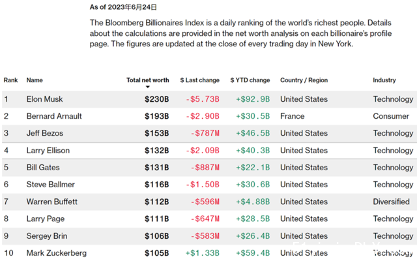Open Elon Musk's profile
This screenshot has width=417, height=259.
44,99
